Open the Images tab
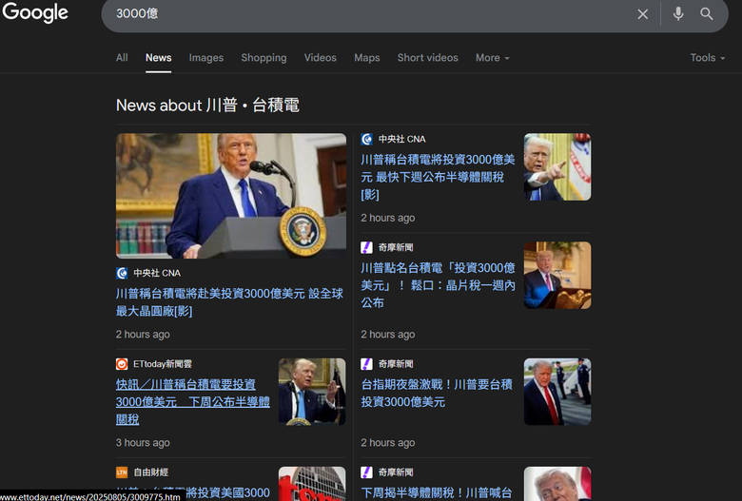This screenshot has width=742, height=501. click(206, 58)
